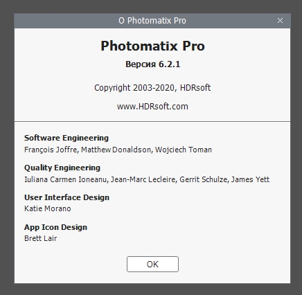
Task: Open the www.HDRsoft.com link
Action: pyautogui.click(x=152, y=107)
